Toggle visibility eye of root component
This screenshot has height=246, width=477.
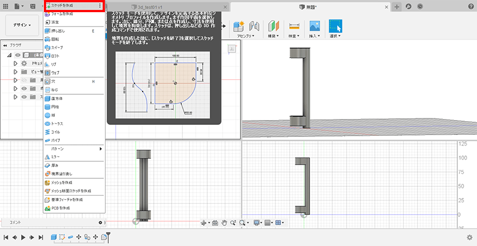(x=17, y=55)
